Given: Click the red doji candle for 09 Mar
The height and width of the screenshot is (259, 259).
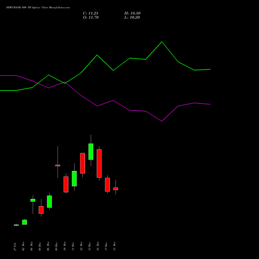Looking at the screenshot, I should pyautogui.click(x=57, y=165).
